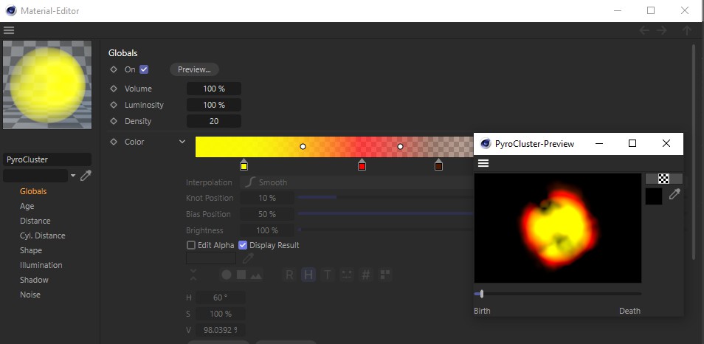Select the Age channel
The width and height of the screenshot is (704, 344).
27,206
